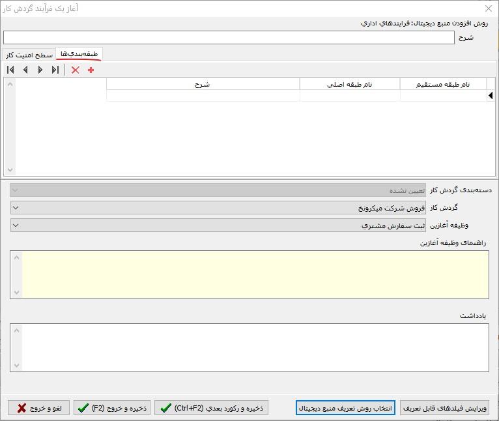Jump to first record in classification grid
Image resolution: width=499 pixels, height=421 pixels.
[x=10, y=70]
